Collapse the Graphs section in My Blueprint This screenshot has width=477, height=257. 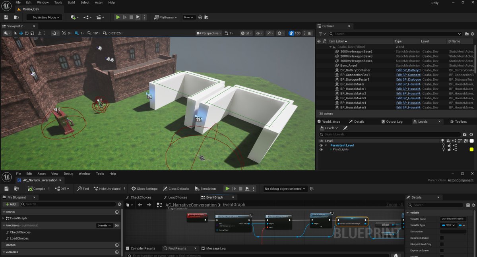4,212
